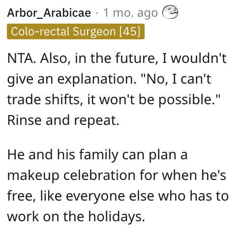
Task: Click the 'makeup celebration' phrase
Action: click(71, 176)
